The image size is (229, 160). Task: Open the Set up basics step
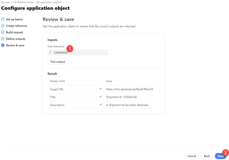(14, 19)
